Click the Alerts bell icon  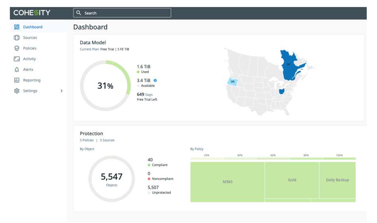[x=17, y=69]
